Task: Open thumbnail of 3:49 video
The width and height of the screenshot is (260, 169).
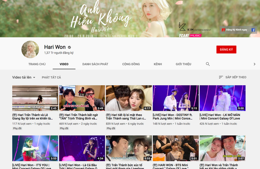Action: 82,98
